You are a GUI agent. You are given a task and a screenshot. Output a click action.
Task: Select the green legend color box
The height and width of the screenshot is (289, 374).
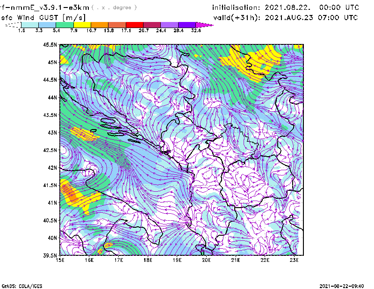[x=64, y=24]
